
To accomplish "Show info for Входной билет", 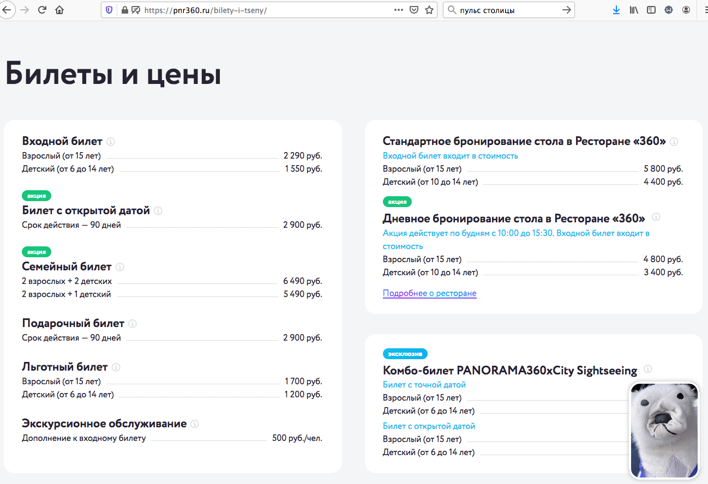I will click(111, 142).
